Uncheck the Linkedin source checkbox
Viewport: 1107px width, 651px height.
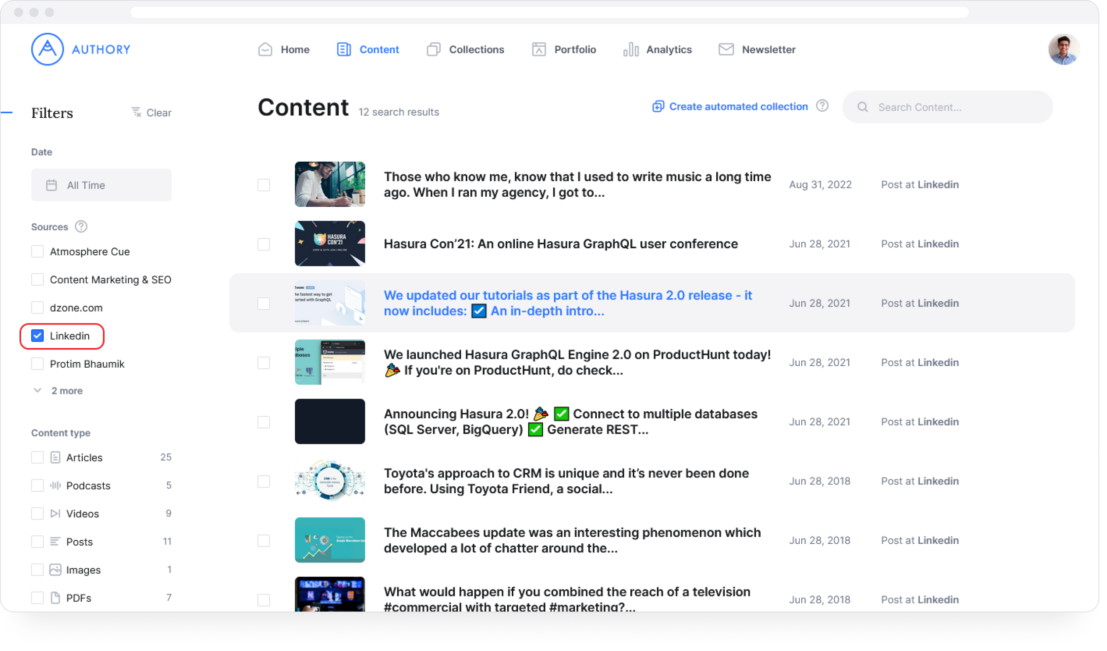(37, 336)
